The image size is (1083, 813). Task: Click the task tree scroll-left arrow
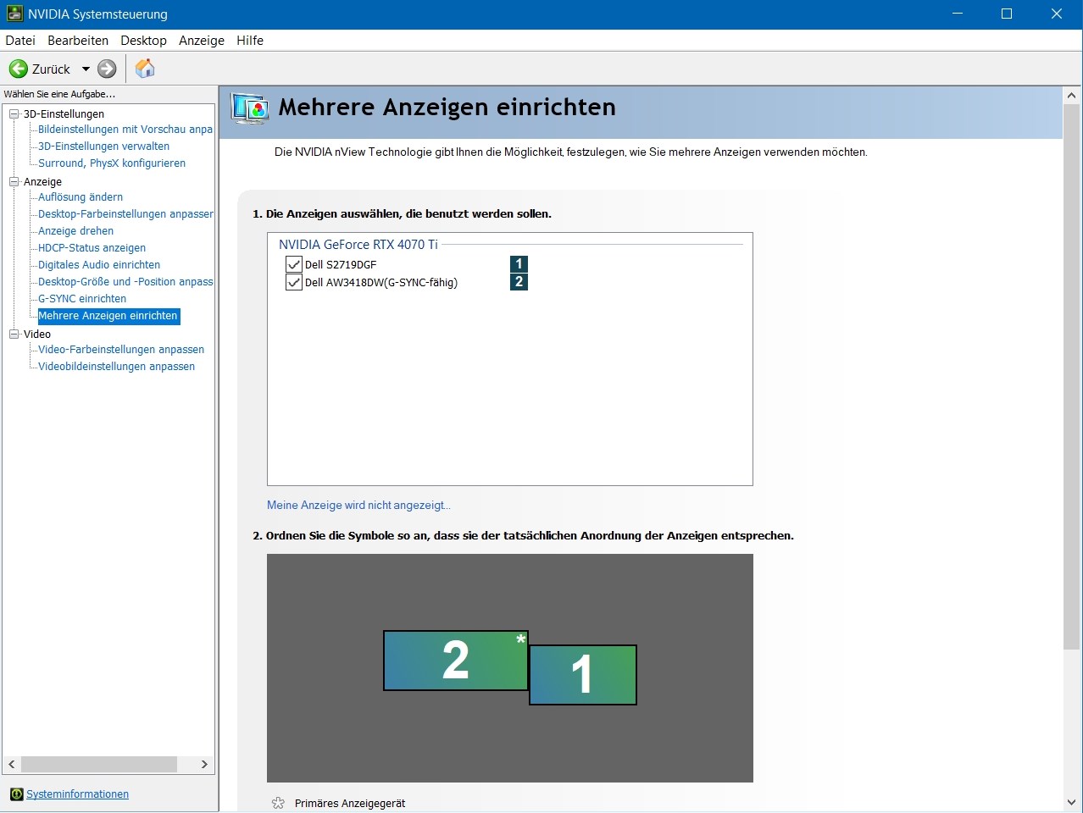pyautogui.click(x=12, y=764)
